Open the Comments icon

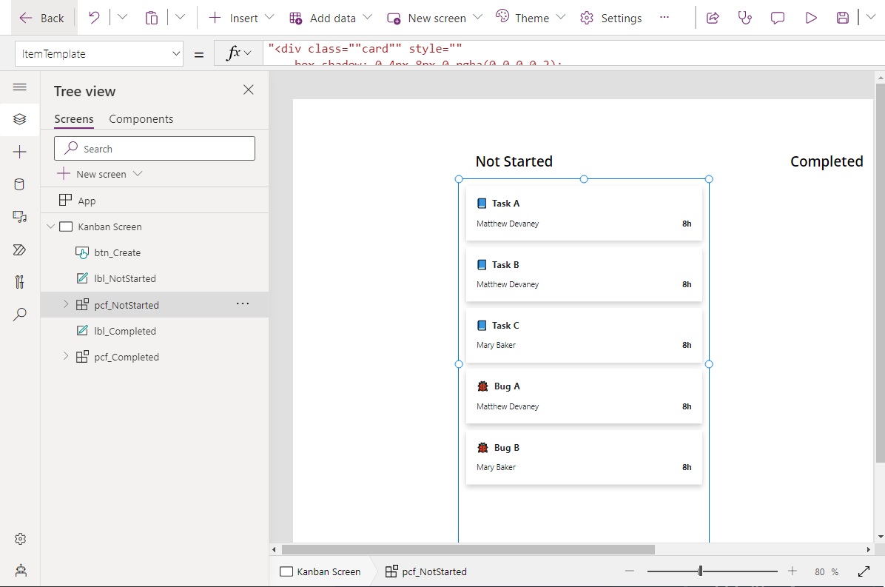point(777,18)
